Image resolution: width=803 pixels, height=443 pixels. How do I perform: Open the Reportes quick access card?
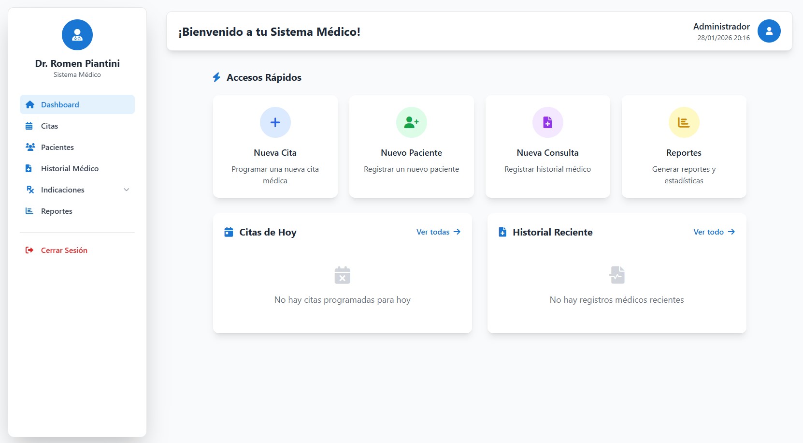pos(684,147)
